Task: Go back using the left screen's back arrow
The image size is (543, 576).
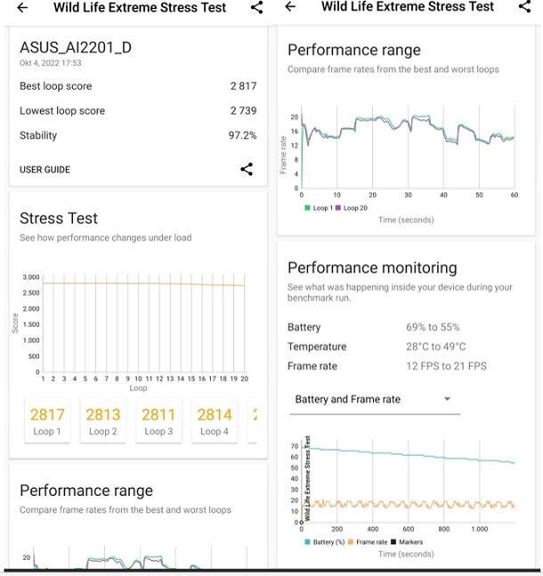Action: pos(22,7)
